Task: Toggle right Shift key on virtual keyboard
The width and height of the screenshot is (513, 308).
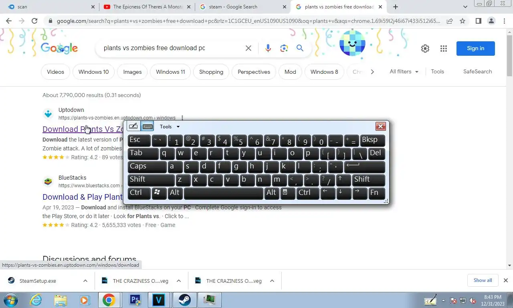Action: point(368,180)
